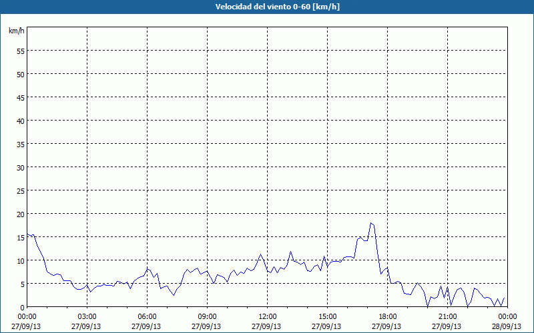Select the 03:00 time label
The width and height of the screenshot is (534, 333).
tap(87, 316)
